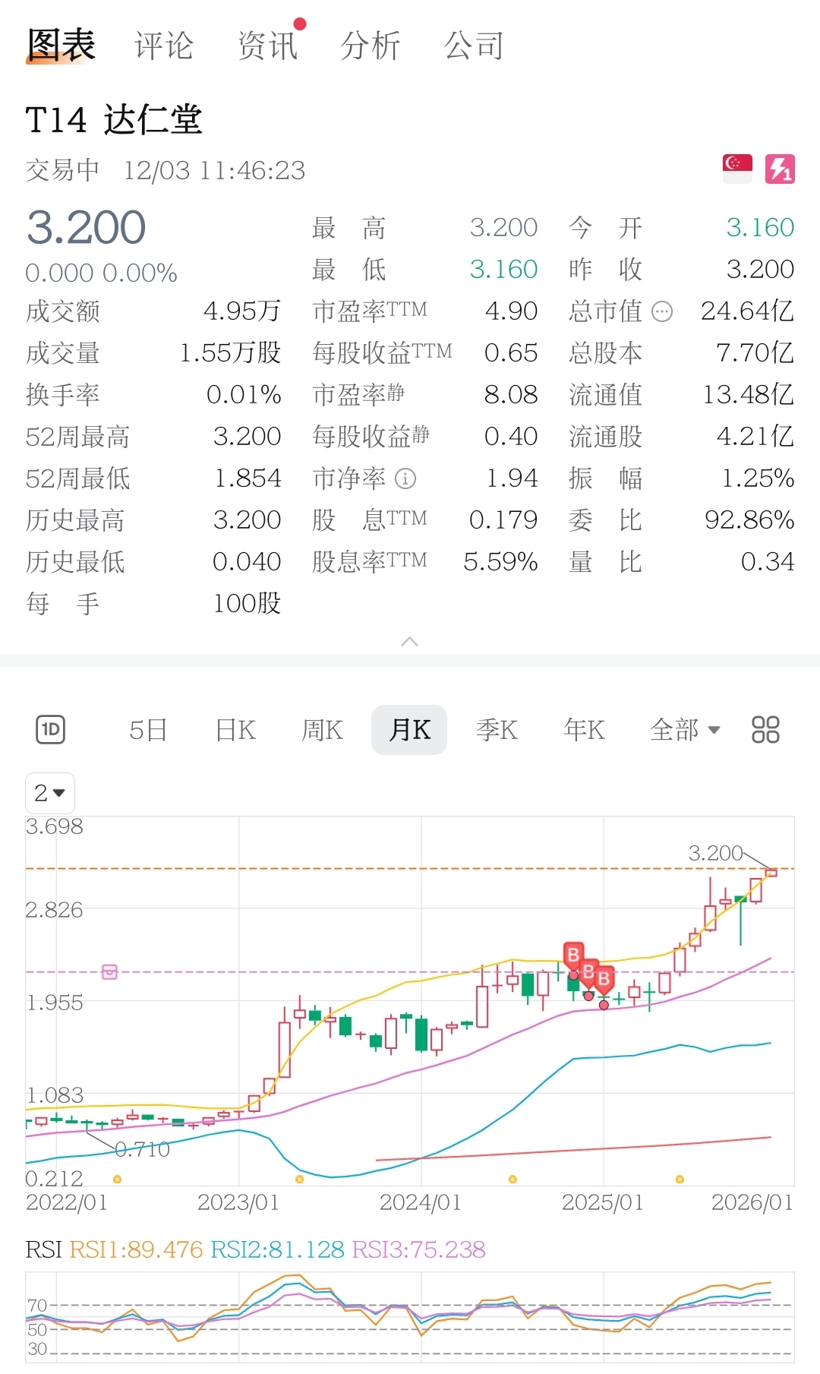820x1374 pixels.
Task: Tap the pink cost-line marker on the chart
Action: tap(109, 972)
